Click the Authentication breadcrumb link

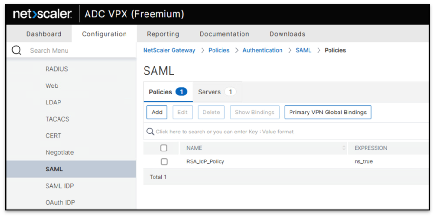pos(262,50)
